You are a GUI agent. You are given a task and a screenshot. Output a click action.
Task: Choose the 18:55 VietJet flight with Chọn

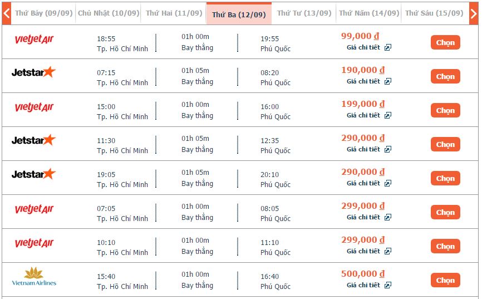[x=445, y=42]
